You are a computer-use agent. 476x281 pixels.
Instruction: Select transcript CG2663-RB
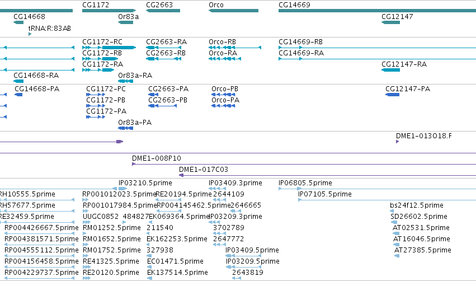tap(166, 53)
